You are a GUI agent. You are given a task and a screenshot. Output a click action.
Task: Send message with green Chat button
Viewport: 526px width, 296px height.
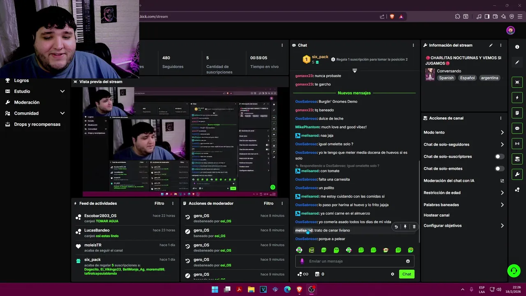(406, 274)
